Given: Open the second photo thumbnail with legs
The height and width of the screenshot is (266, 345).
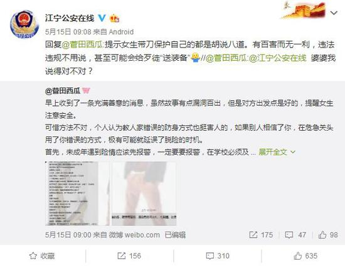Looking at the screenshot, I should pos(144,193).
